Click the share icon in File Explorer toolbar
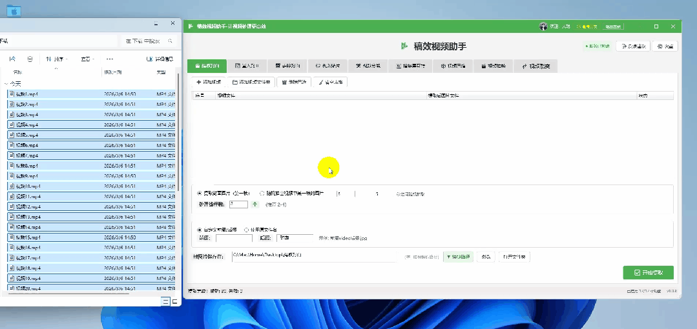Image resolution: width=697 pixels, height=329 pixels. [x=14, y=59]
